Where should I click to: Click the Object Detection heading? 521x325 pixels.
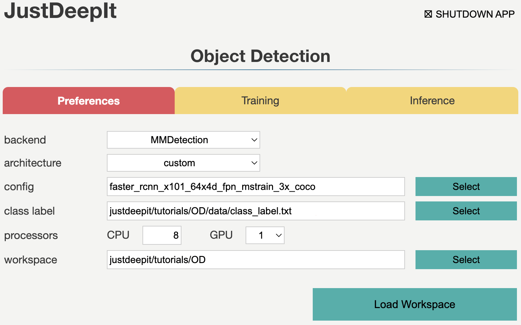pos(260,56)
